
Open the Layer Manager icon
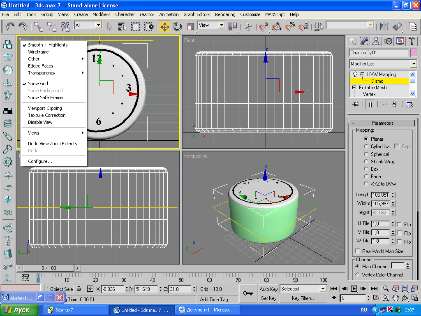pos(412,27)
